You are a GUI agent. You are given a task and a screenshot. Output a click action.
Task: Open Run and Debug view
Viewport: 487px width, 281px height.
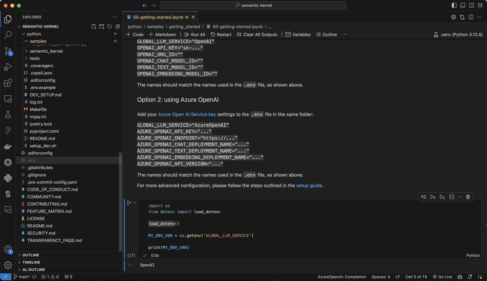coord(8,67)
